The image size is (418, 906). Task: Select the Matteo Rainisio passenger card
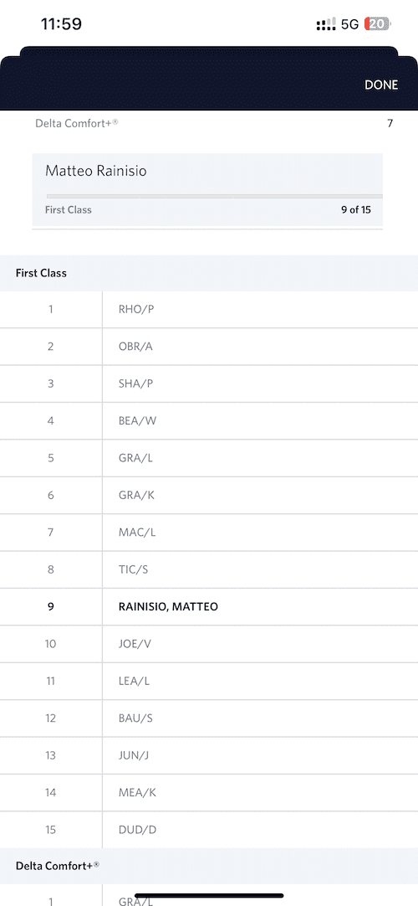pyautogui.click(x=207, y=189)
